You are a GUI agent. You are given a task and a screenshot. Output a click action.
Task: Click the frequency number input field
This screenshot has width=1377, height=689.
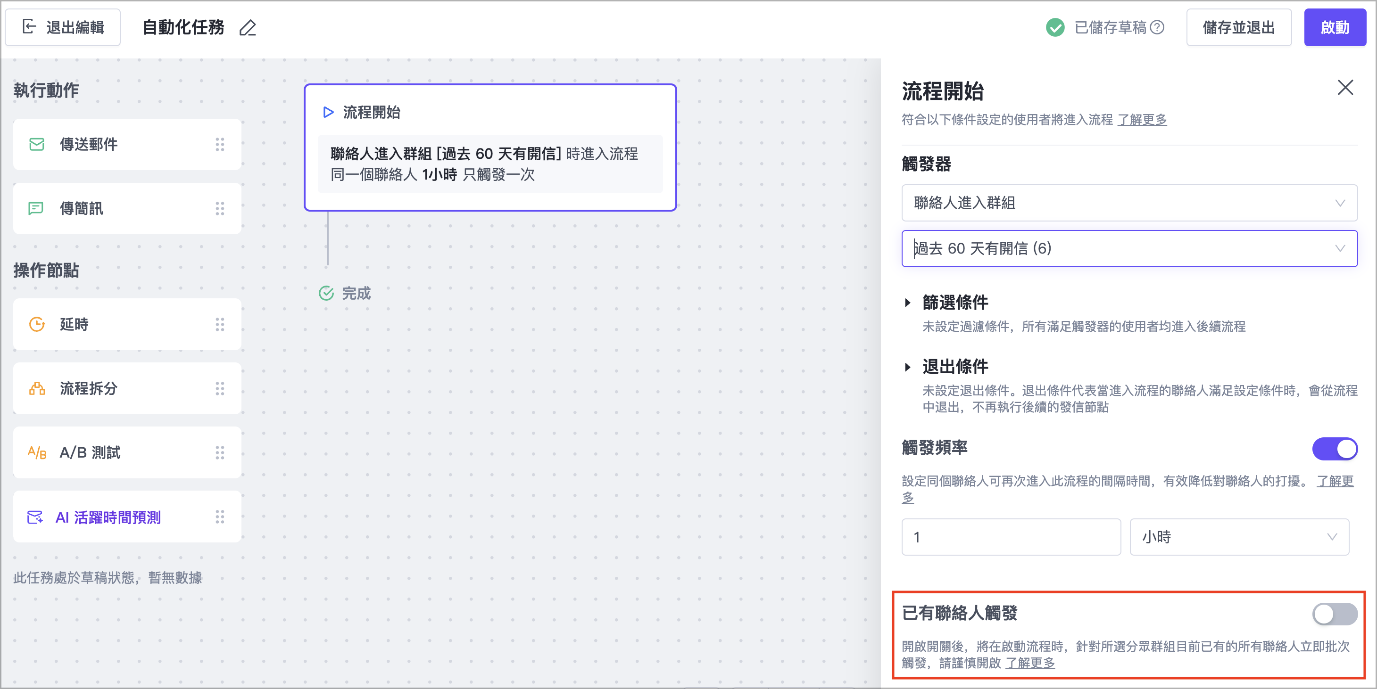pos(1010,537)
